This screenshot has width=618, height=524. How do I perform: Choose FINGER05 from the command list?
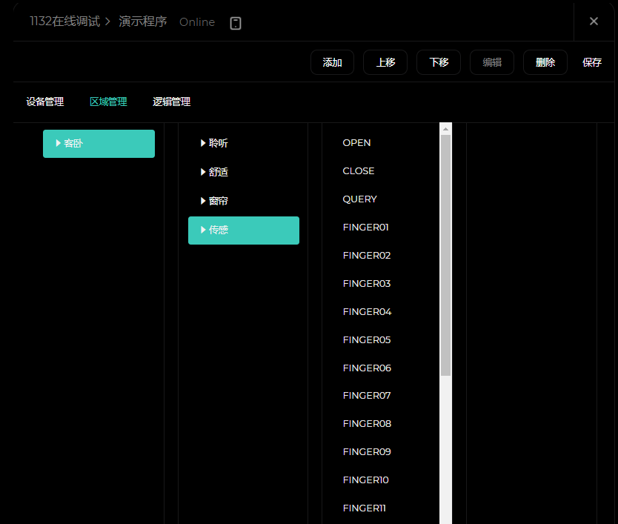[x=366, y=339]
